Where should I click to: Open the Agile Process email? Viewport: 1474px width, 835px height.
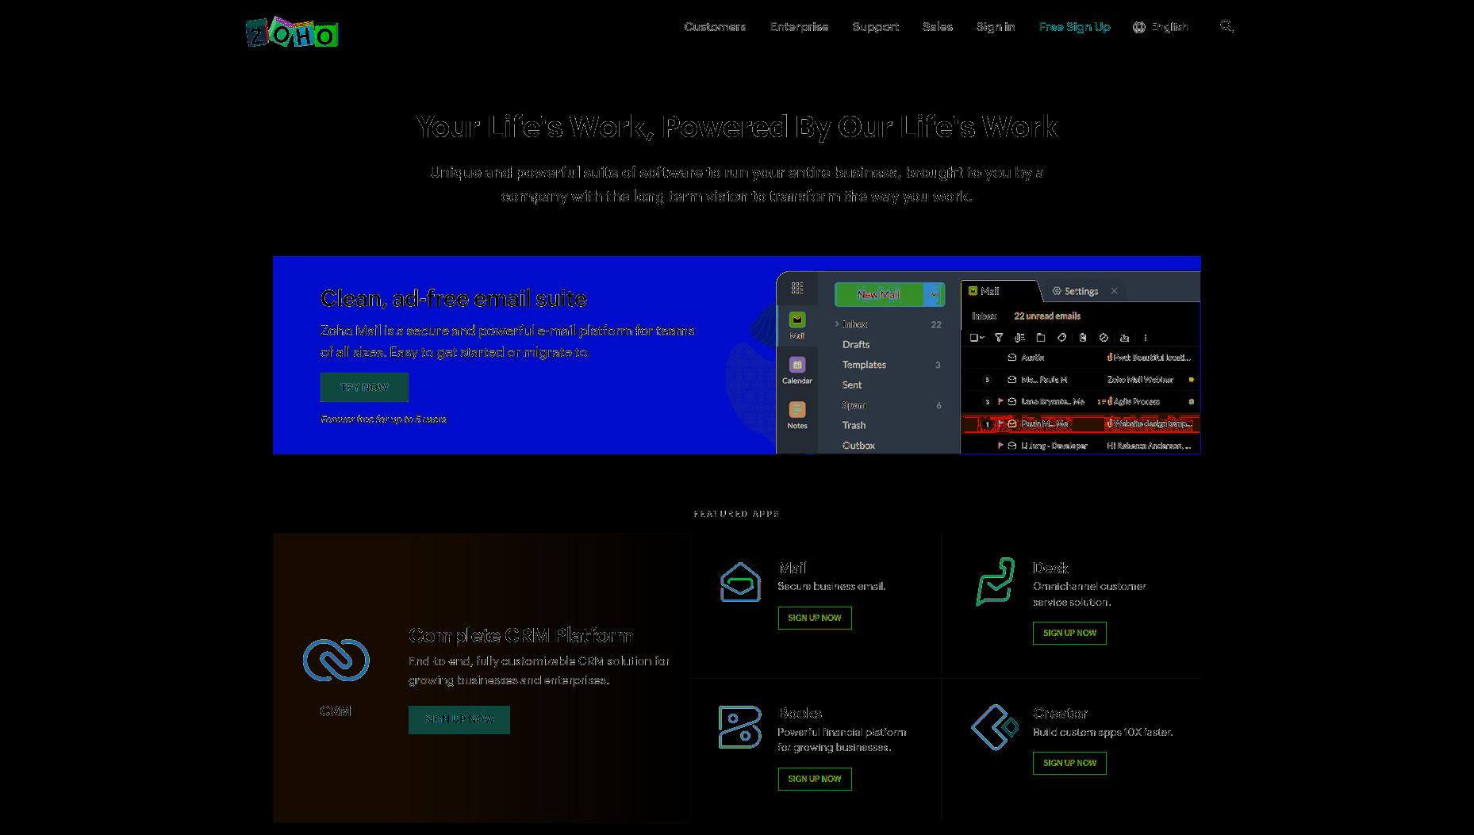1081,401
